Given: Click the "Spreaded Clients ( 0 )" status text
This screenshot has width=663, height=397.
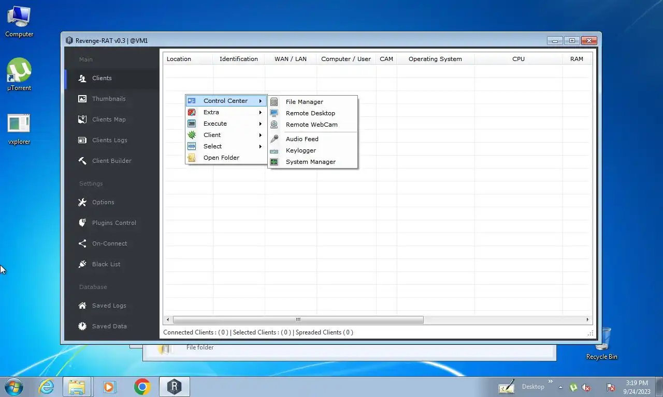Looking at the screenshot, I should pyautogui.click(x=324, y=332).
